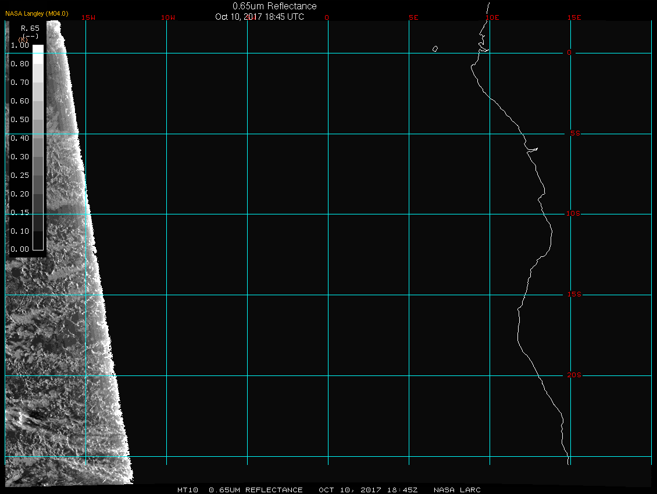Click the 20S latitude label

click(573, 375)
